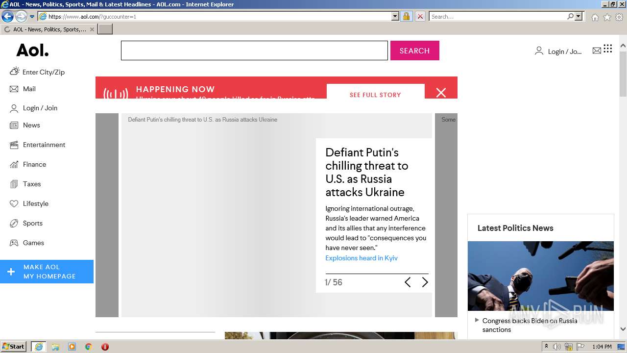627x353 pixels.
Task: Open the Windows Start button
Action: 14,346
